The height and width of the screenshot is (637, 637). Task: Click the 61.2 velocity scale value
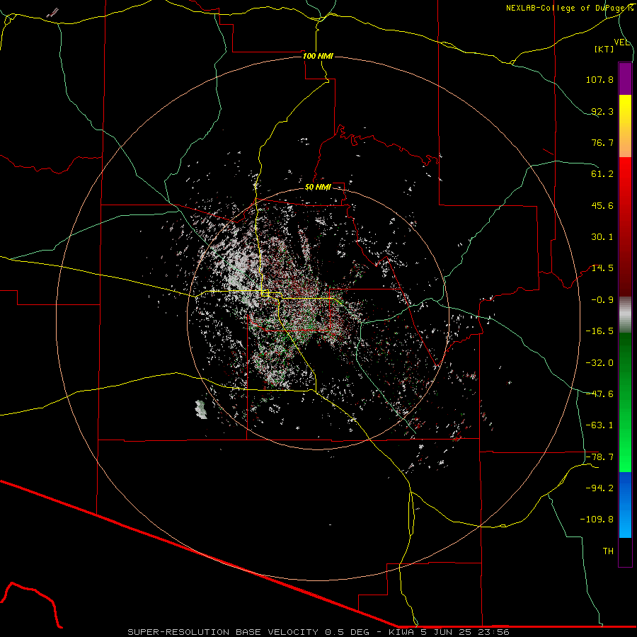pos(602,174)
